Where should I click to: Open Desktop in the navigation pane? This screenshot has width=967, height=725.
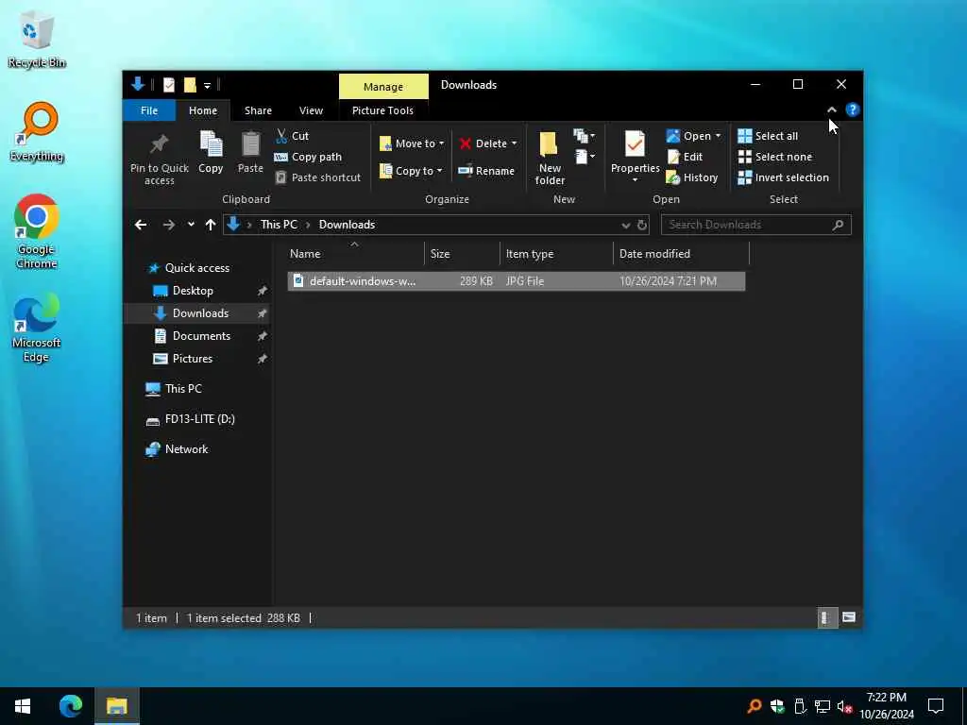click(x=193, y=291)
